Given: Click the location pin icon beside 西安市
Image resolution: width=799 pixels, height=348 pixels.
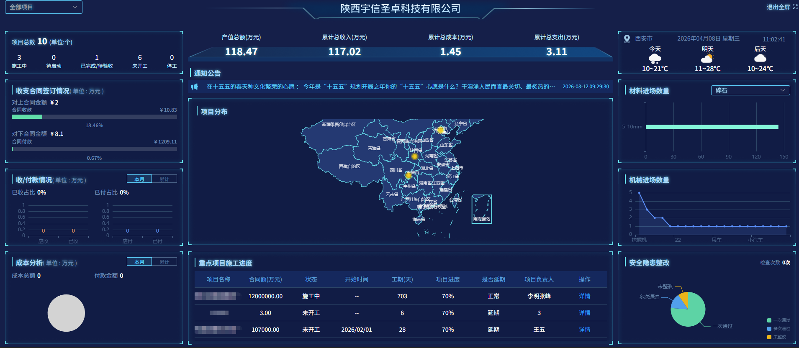Looking at the screenshot, I should coord(627,39).
